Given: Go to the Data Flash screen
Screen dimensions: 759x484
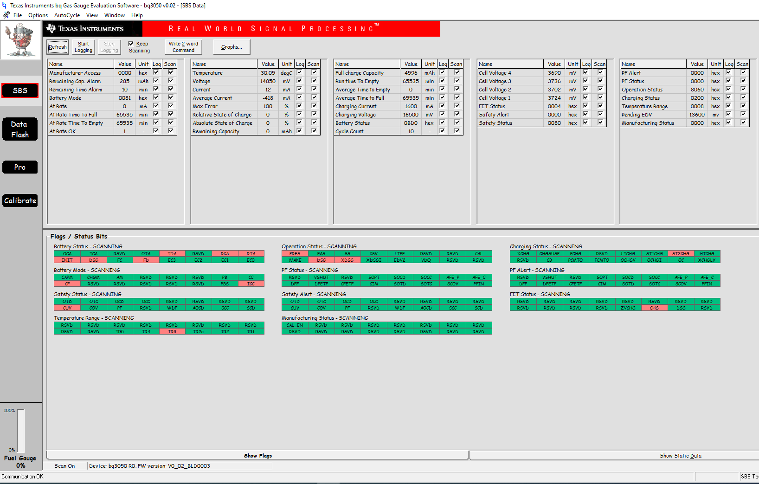Looking at the screenshot, I should 20,129.
